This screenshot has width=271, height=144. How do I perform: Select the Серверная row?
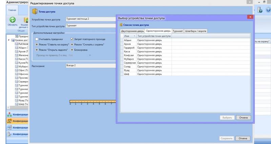click(x=185, y=63)
